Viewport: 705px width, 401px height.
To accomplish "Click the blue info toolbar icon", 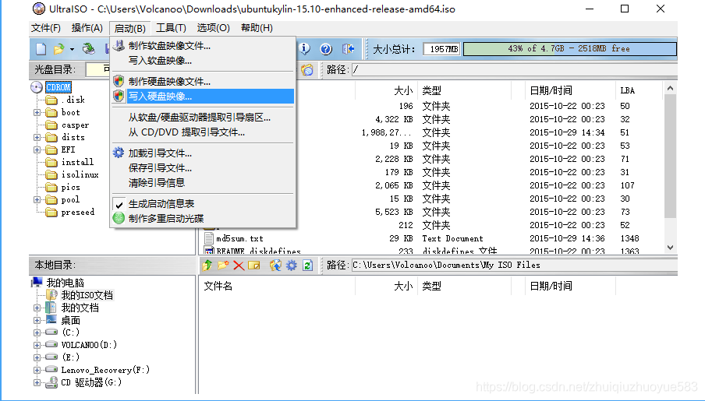I will [304, 48].
